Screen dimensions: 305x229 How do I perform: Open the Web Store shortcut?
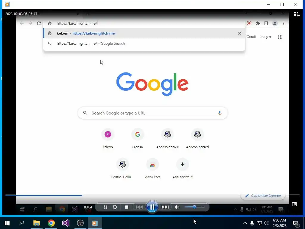tap(152, 169)
